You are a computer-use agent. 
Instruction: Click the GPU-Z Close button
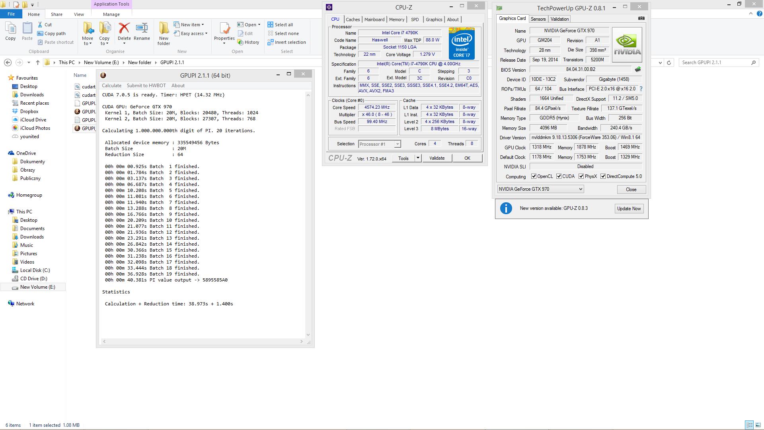tap(631, 190)
